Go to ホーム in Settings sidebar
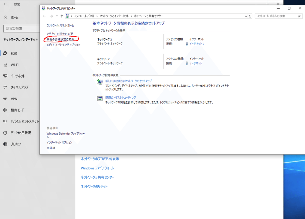The width and height of the screenshot is (305, 219). (x=11, y=18)
